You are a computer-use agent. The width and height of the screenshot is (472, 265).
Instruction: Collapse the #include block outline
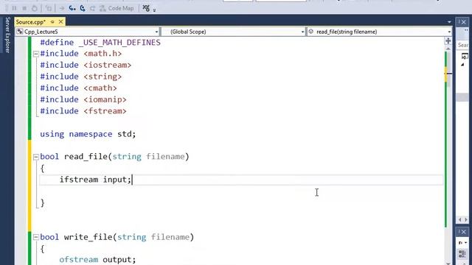click(x=36, y=54)
